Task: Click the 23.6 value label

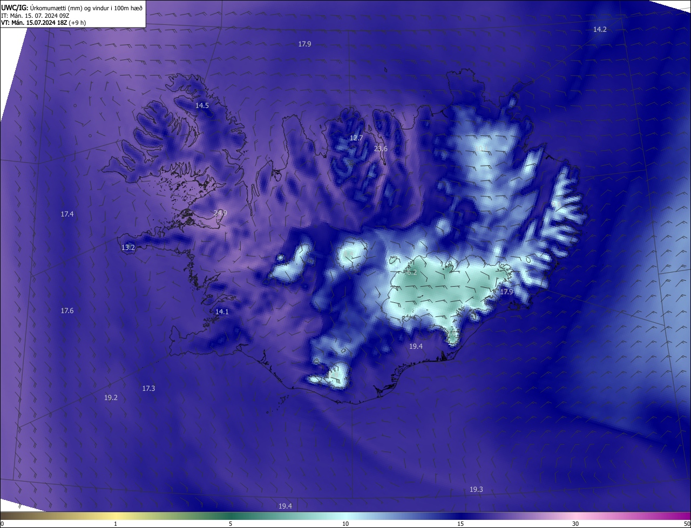Action: [381, 148]
